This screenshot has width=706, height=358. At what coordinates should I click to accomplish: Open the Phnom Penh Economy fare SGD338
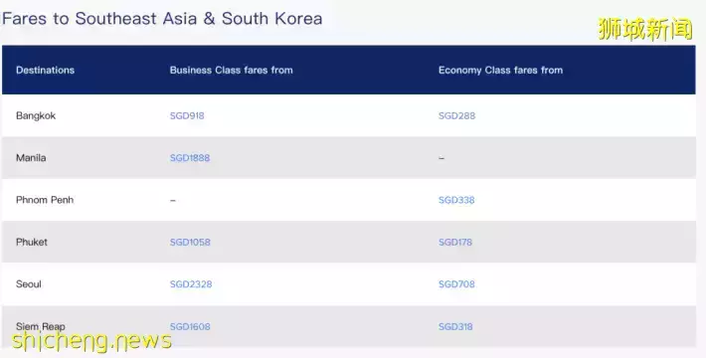coord(456,200)
